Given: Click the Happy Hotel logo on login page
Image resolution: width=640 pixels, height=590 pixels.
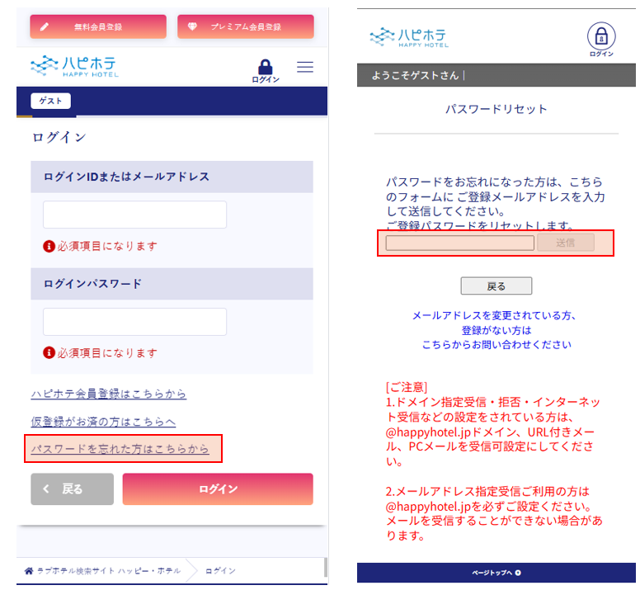Looking at the screenshot, I should click(74, 66).
